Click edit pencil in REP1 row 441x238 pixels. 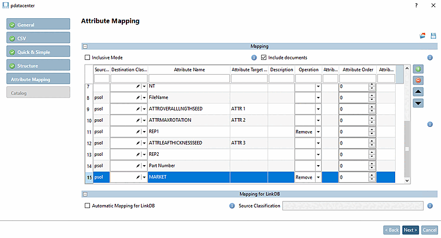138,132
